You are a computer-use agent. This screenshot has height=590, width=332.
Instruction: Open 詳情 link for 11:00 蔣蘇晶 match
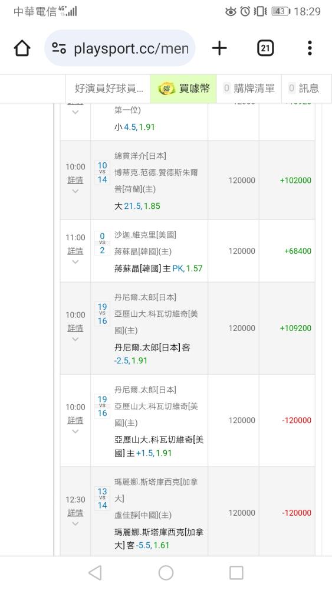pyautogui.click(x=75, y=251)
